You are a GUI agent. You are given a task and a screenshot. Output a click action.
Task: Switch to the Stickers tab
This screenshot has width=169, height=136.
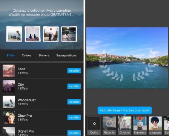(44, 56)
